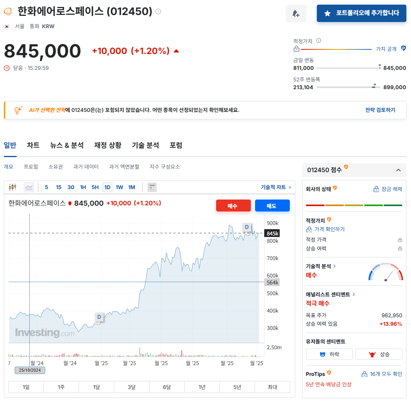
Task: Open the 뉴스 & 분석 tab
Action: [67, 145]
